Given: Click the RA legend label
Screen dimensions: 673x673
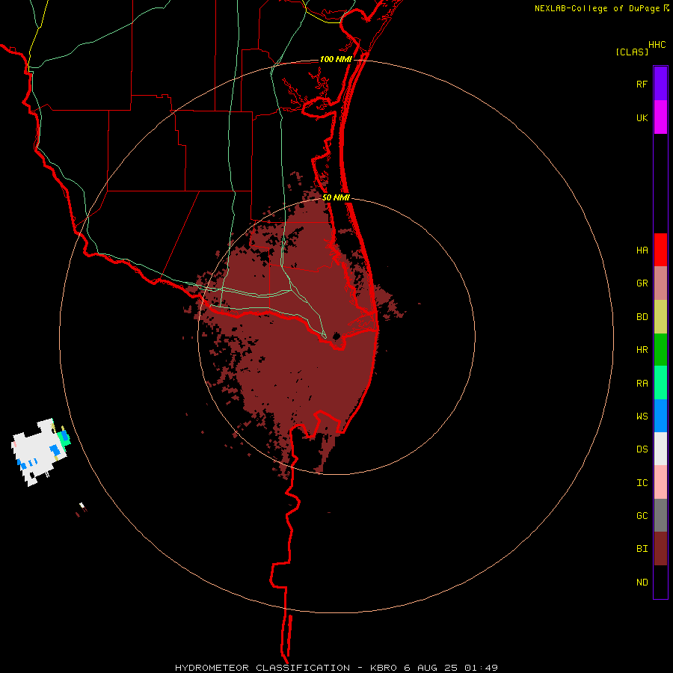Looking at the screenshot, I should (x=642, y=384).
